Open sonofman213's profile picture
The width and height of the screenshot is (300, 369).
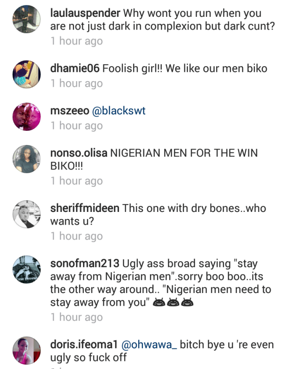coord(27,270)
